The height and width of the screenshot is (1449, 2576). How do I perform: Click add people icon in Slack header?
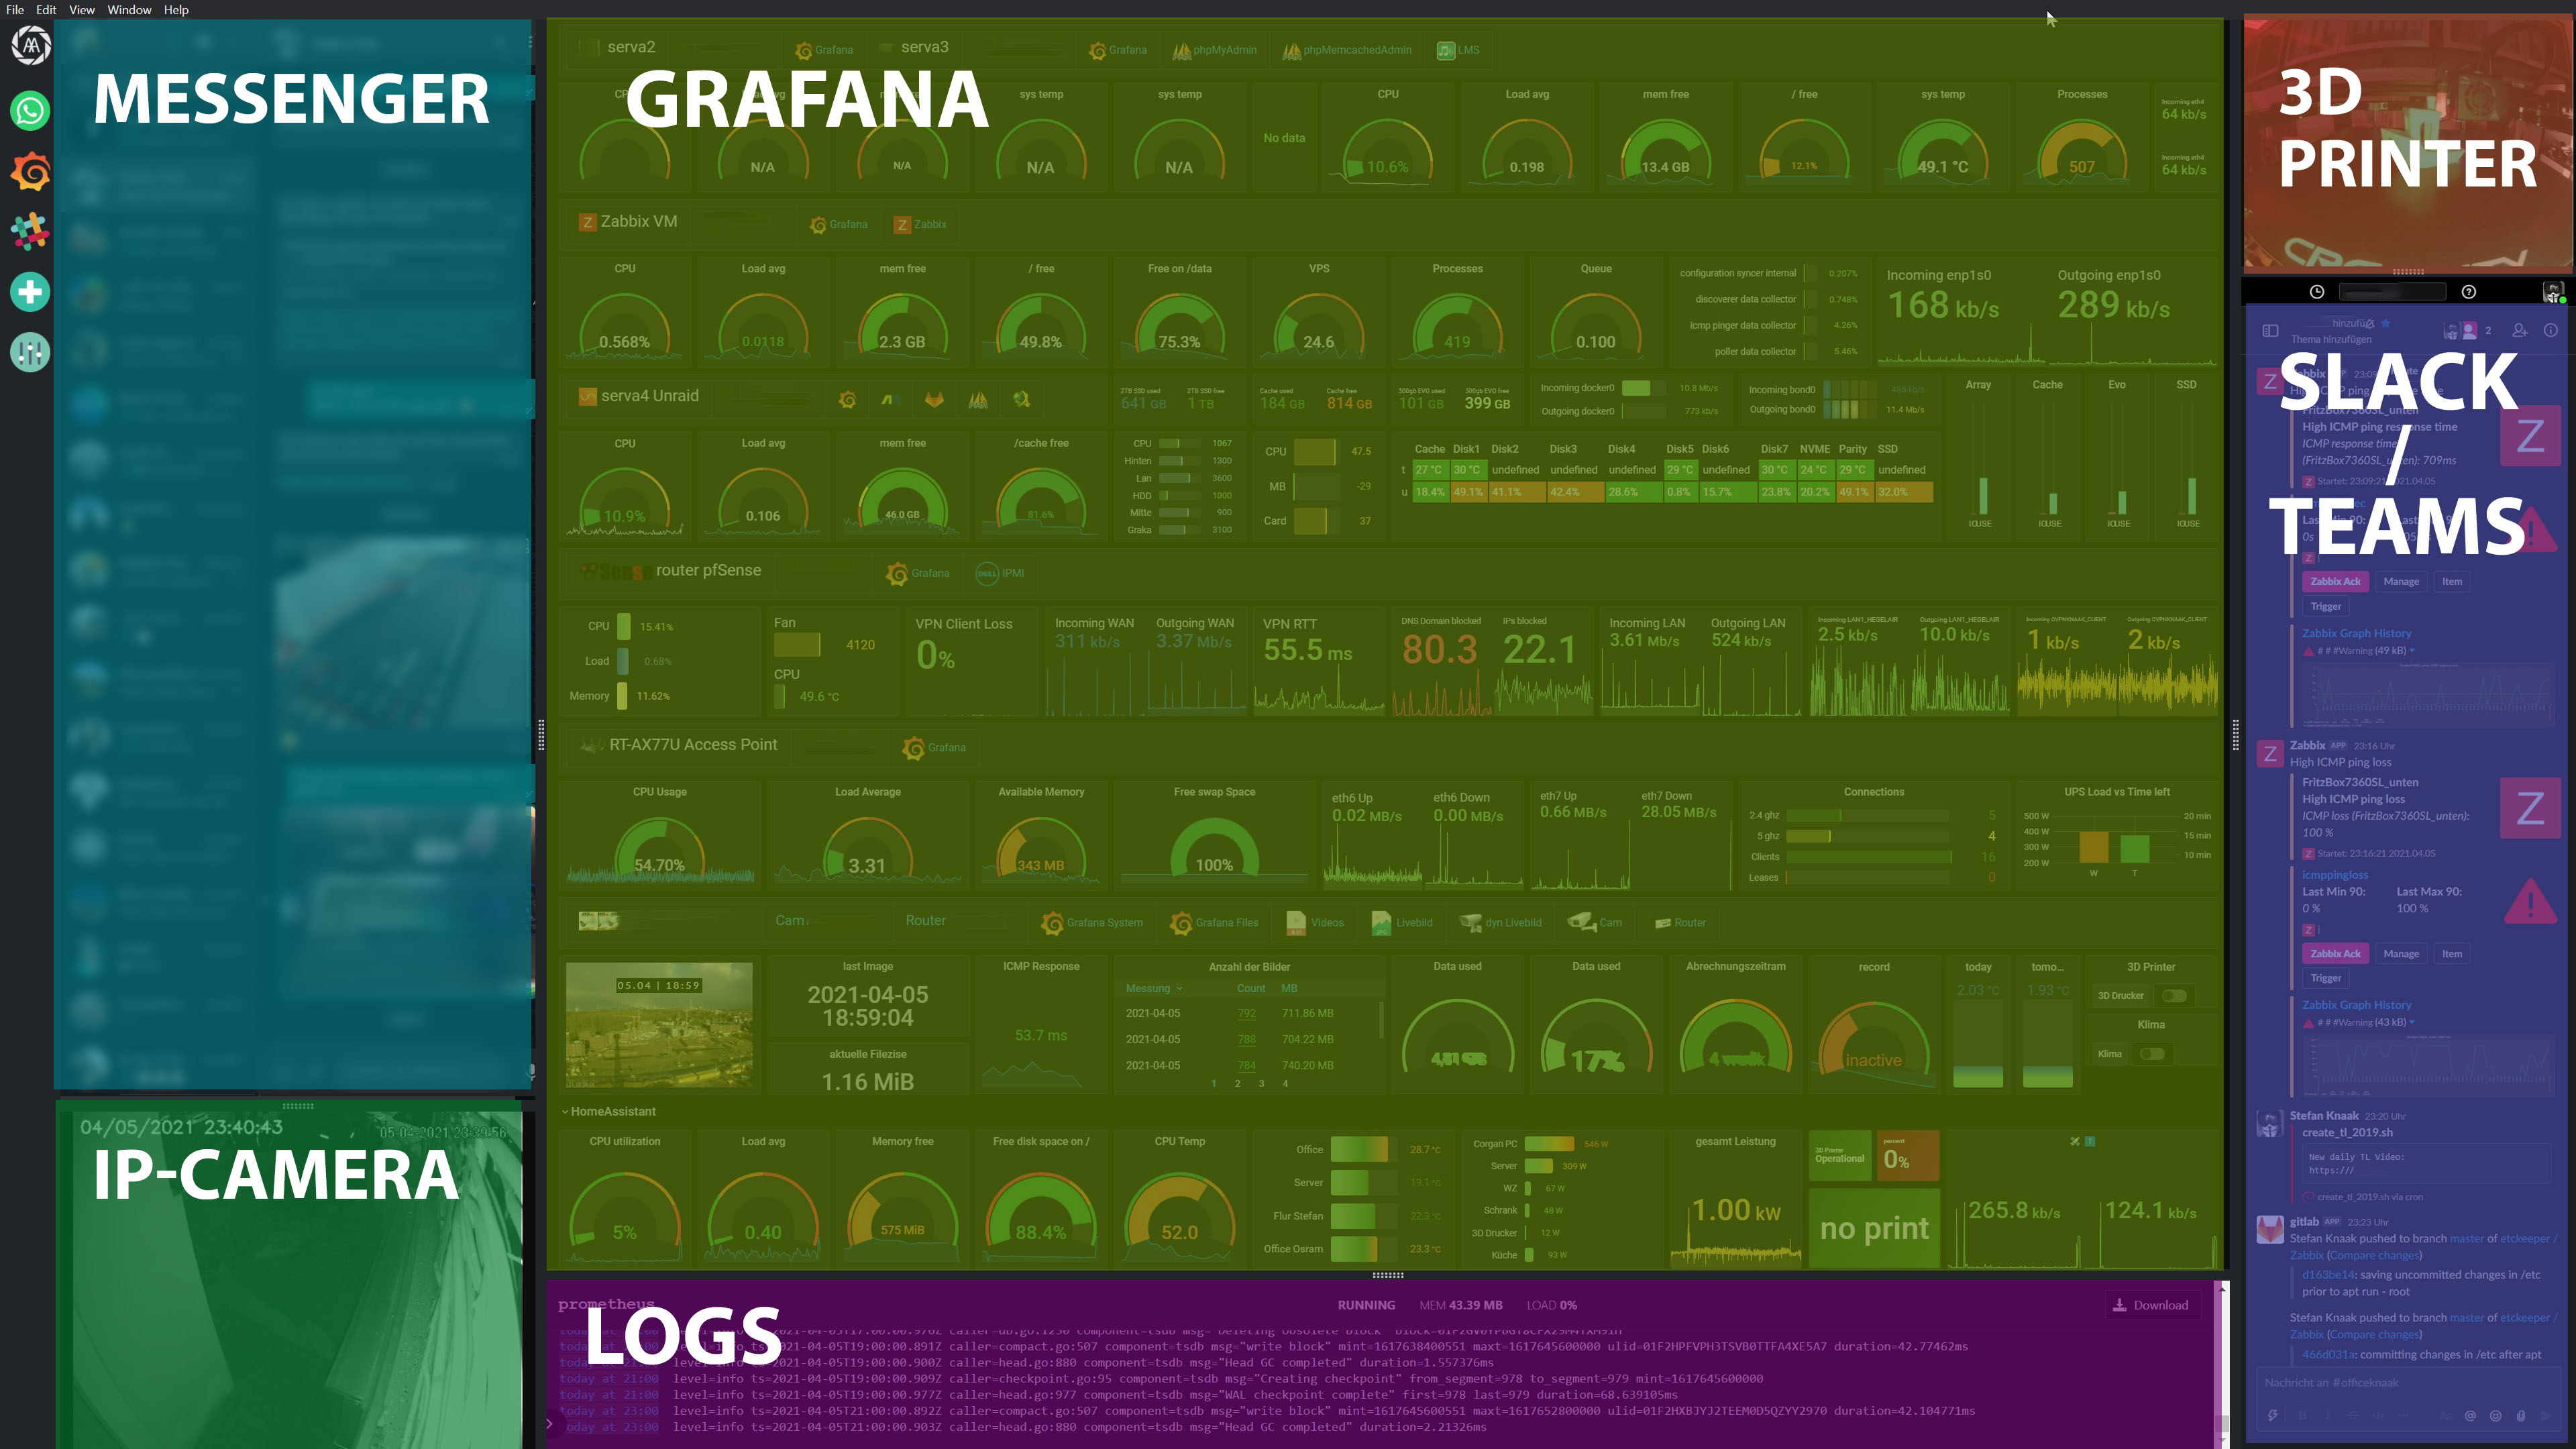(x=2520, y=330)
